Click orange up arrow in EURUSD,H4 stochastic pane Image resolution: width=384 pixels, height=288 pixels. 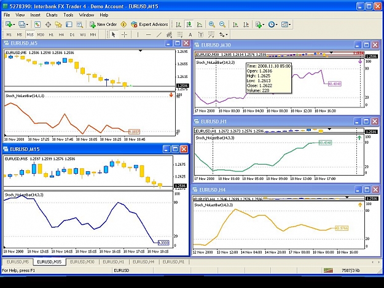coord(360,205)
